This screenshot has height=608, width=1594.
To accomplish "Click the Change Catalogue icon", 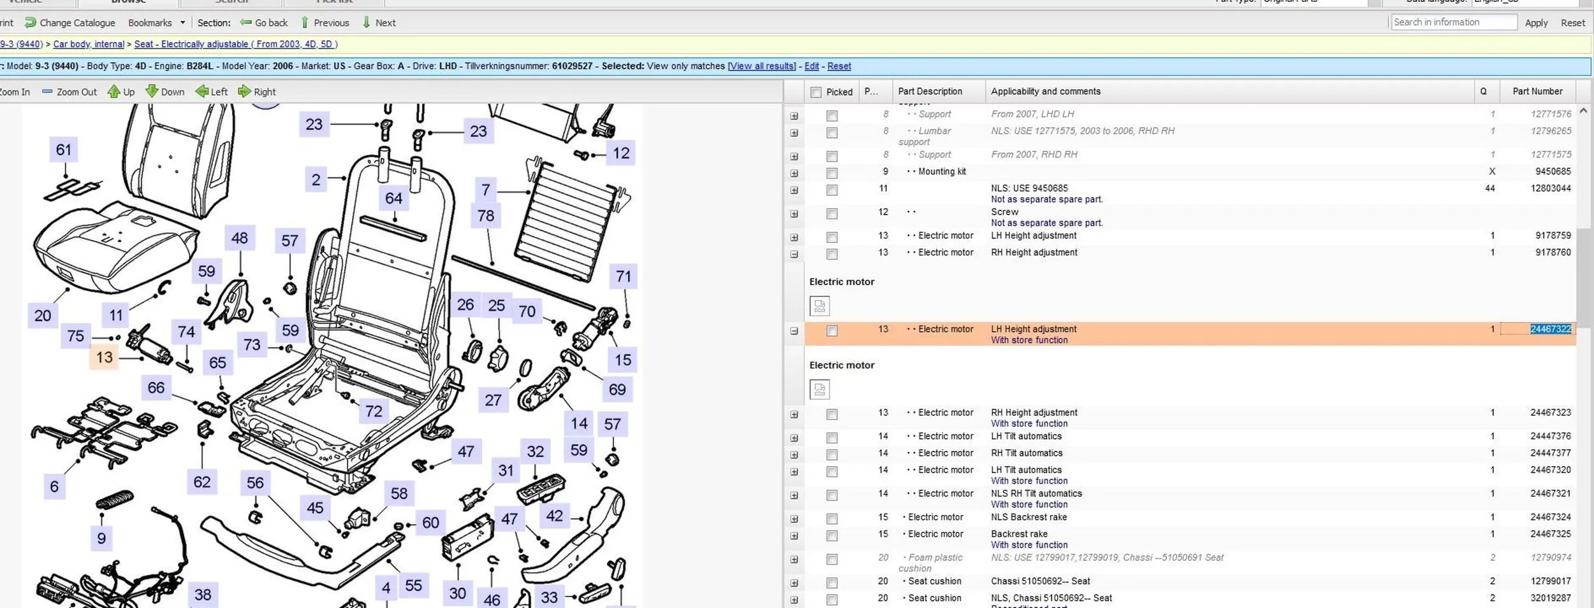I will coord(30,23).
